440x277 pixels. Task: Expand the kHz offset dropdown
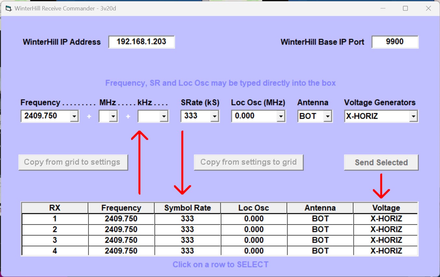point(164,116)
